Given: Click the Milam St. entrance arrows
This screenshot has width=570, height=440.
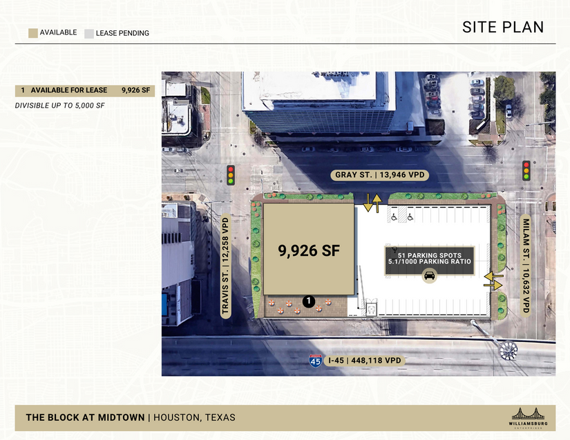Looking at the screenshot, I should click(493, 281).
